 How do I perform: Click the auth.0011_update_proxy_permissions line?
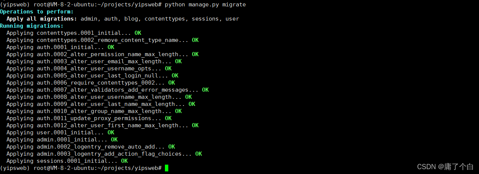coord(89,118)
